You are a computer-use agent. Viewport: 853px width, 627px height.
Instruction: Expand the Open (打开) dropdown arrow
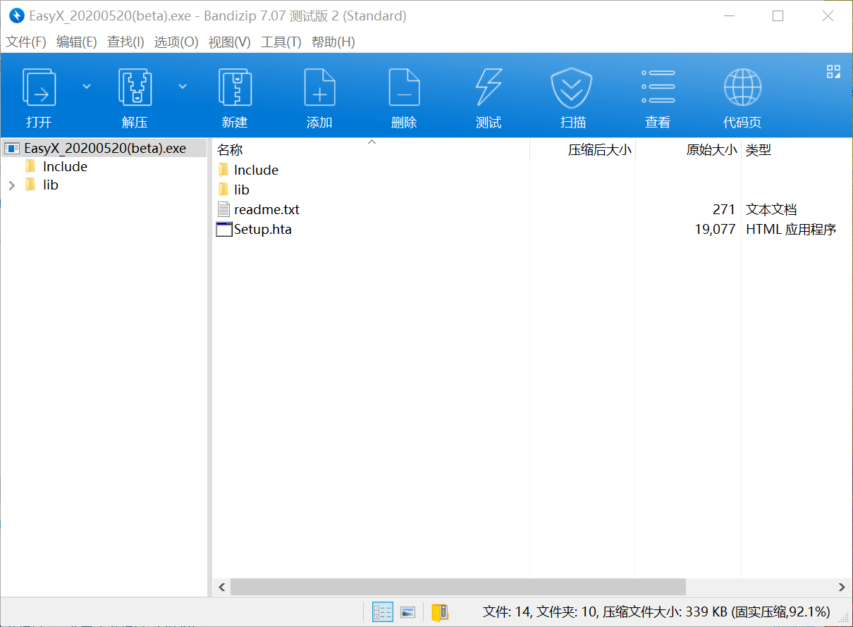point(87,87)
